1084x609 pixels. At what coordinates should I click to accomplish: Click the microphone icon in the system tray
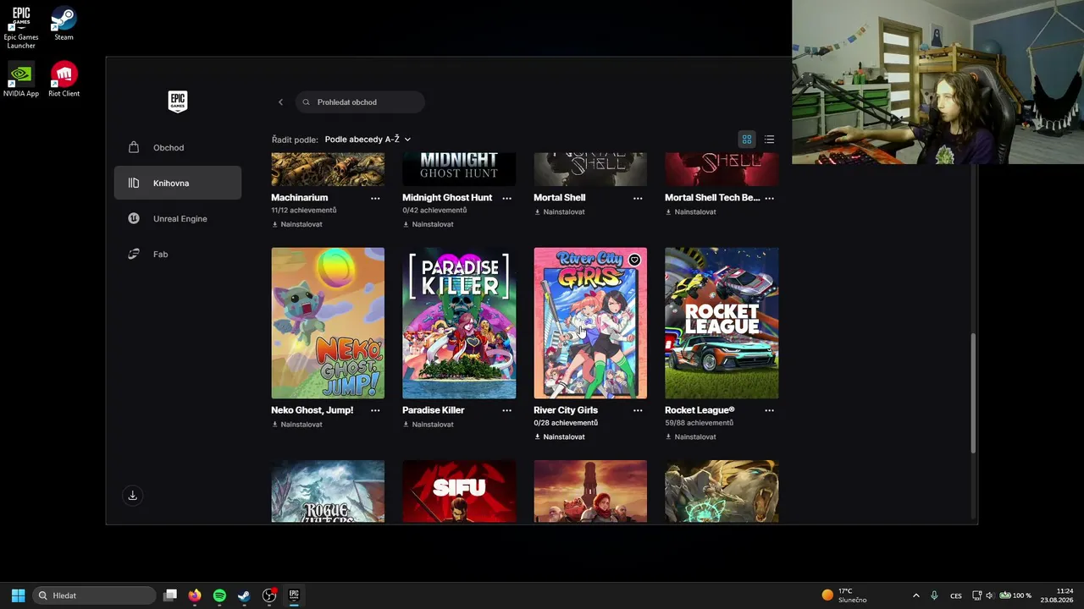click(934, 595)
